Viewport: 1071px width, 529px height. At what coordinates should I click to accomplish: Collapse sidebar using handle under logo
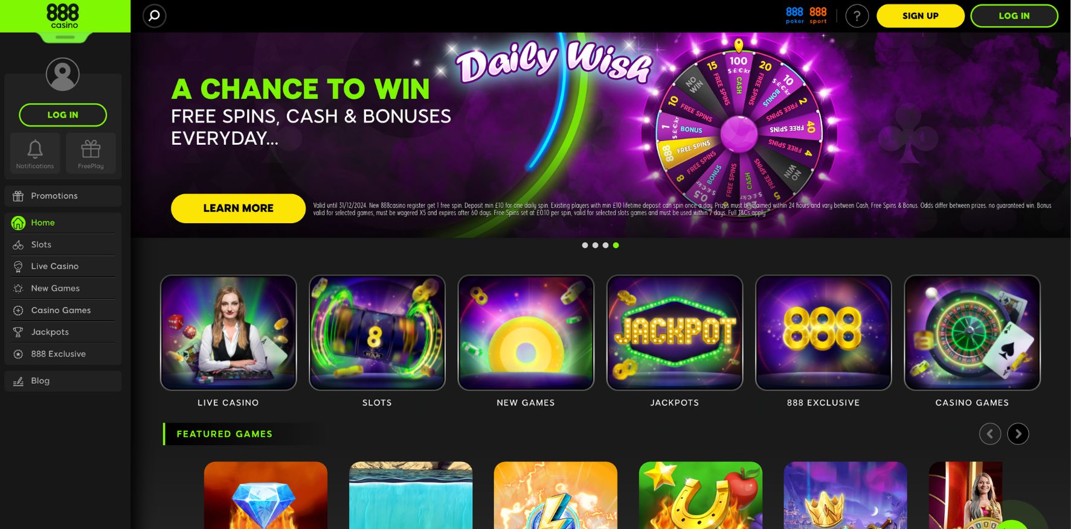(x=65, y=37)
